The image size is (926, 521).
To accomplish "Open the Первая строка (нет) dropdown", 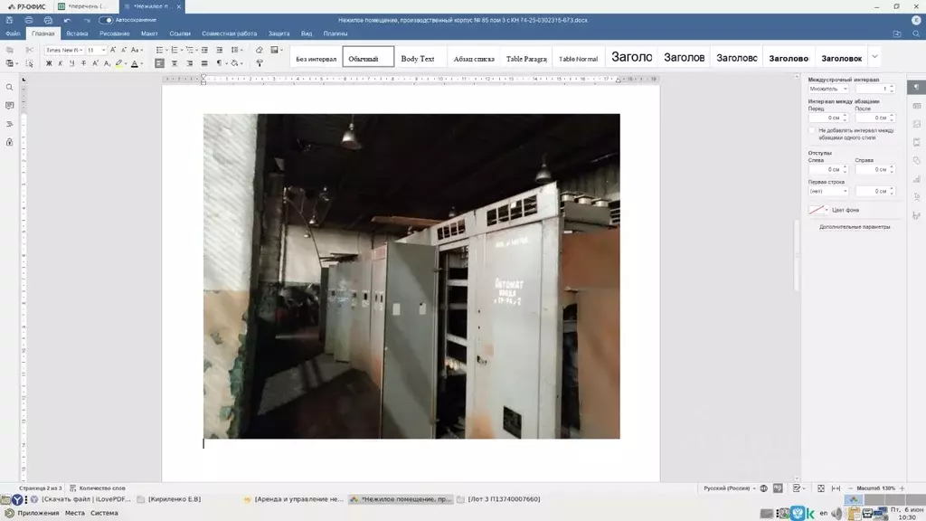I will coord(828,191).
